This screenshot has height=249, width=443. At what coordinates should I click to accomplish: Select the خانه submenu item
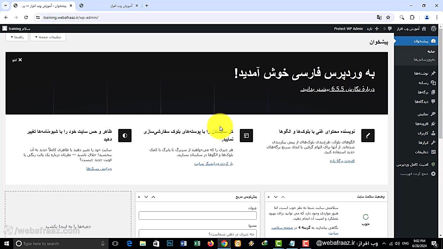click(431, 51)
